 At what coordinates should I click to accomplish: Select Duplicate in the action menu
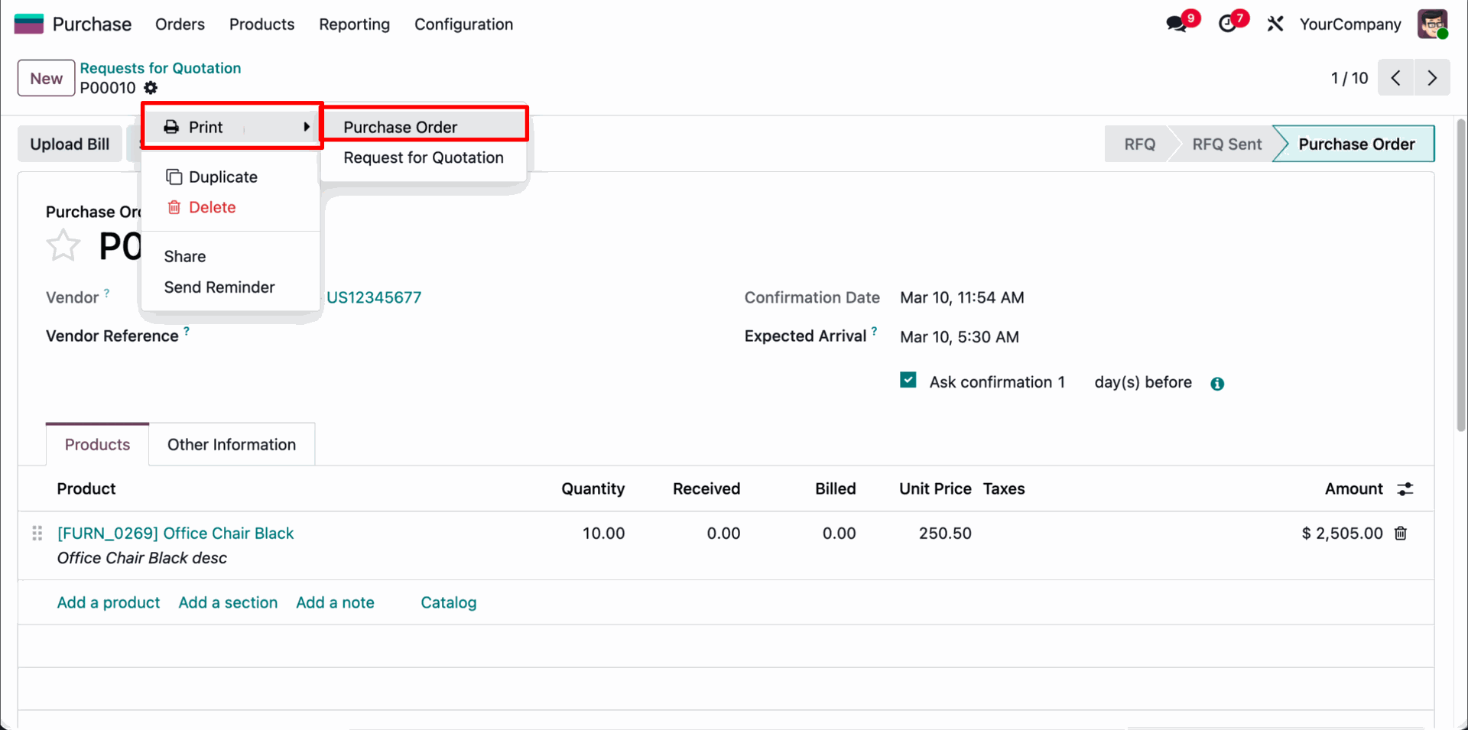222,177
